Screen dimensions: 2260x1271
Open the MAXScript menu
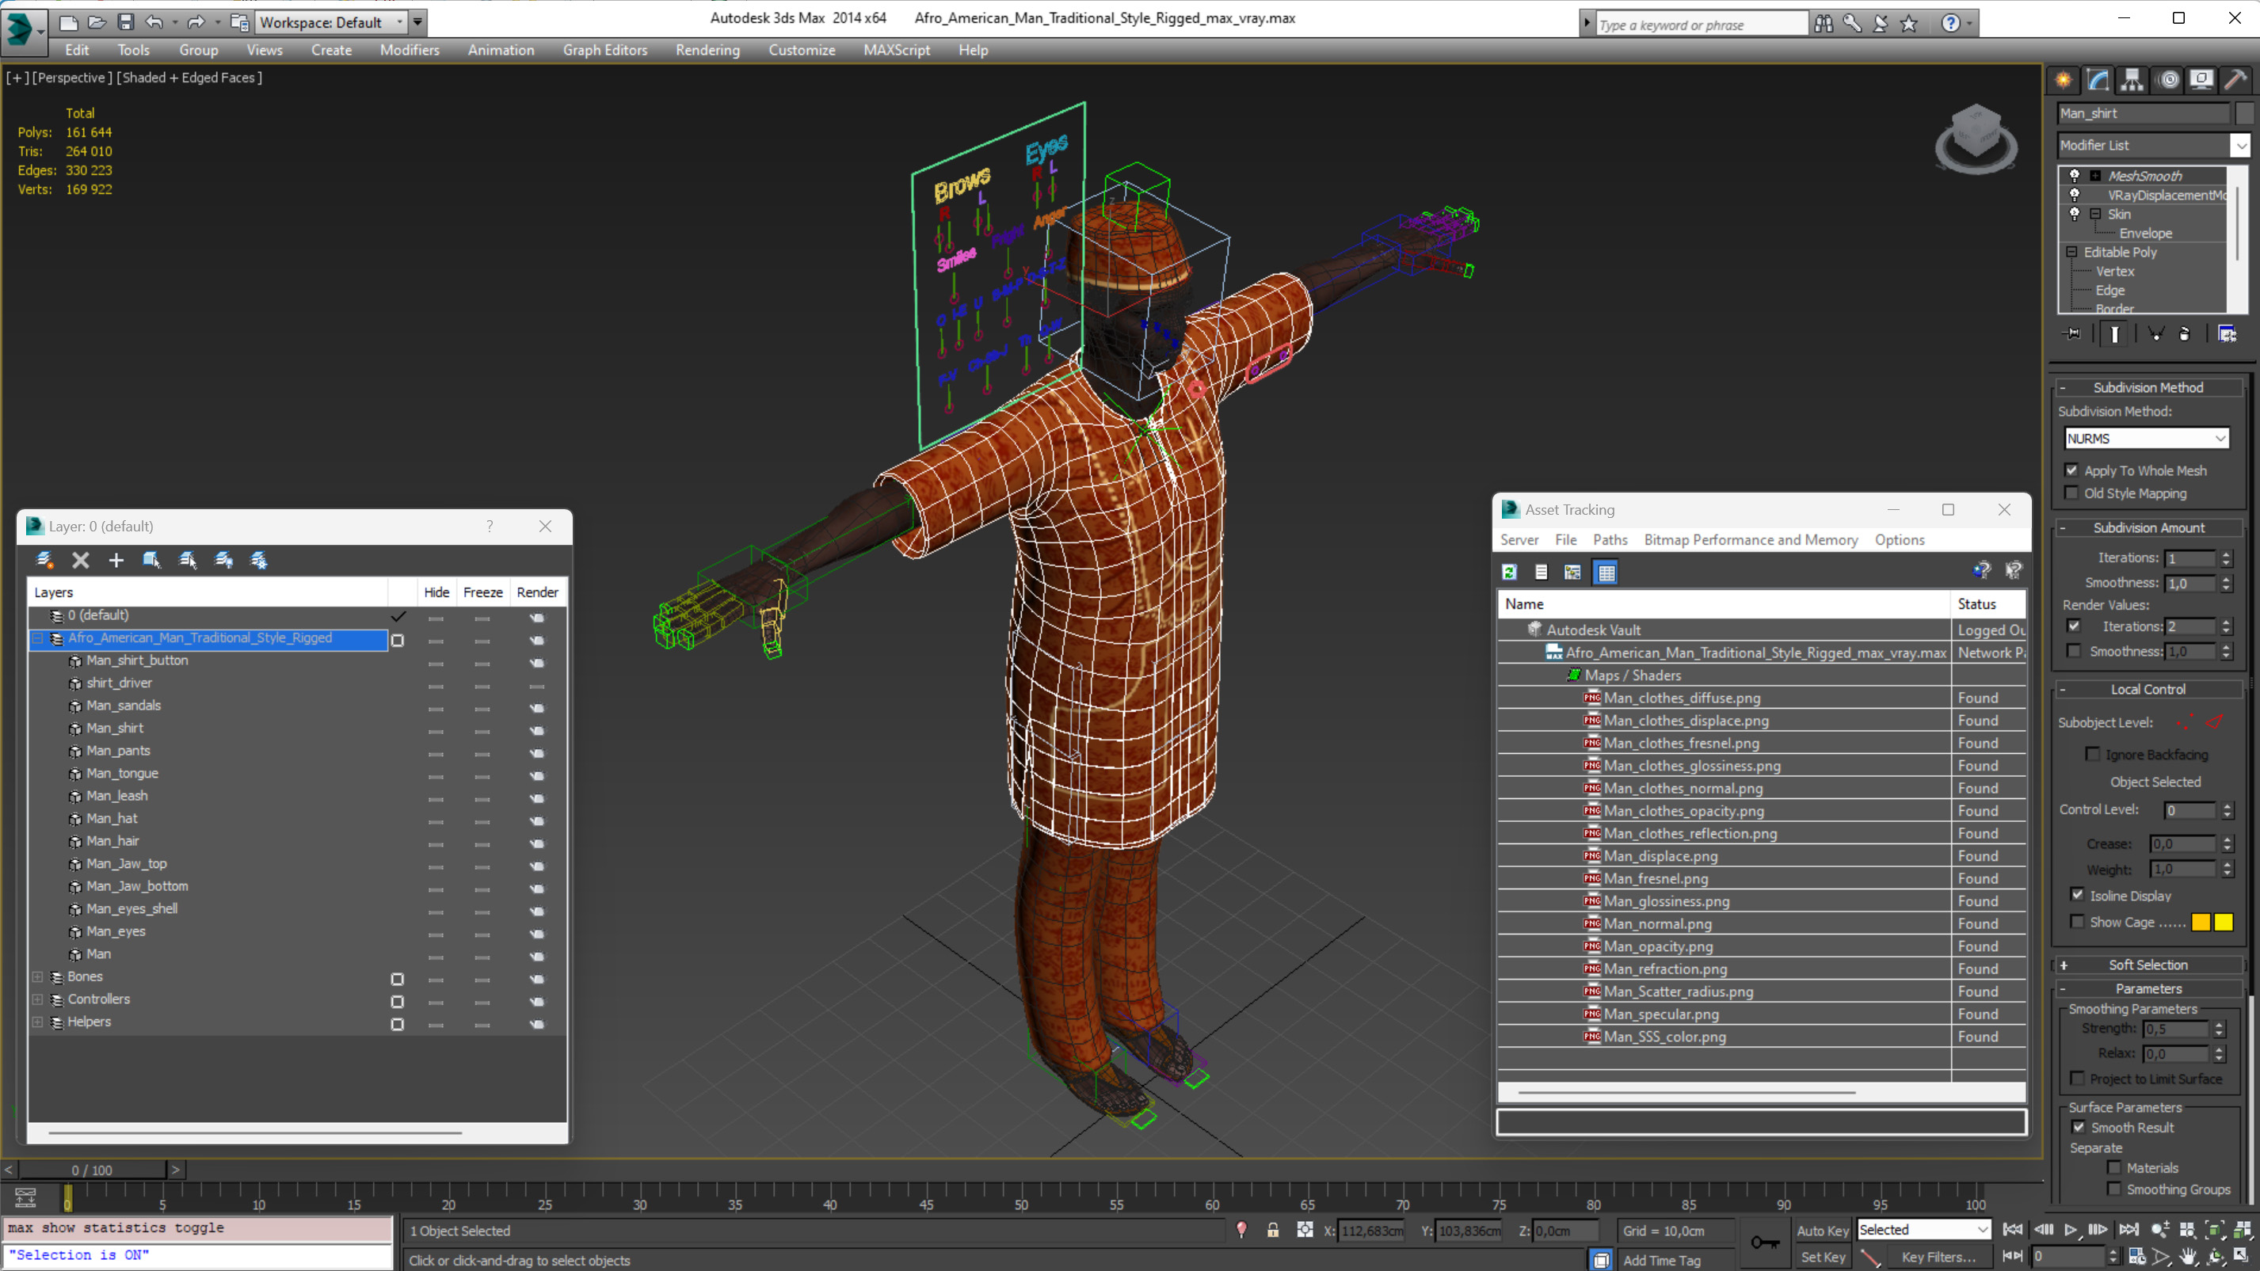click(x=896, y=50)
